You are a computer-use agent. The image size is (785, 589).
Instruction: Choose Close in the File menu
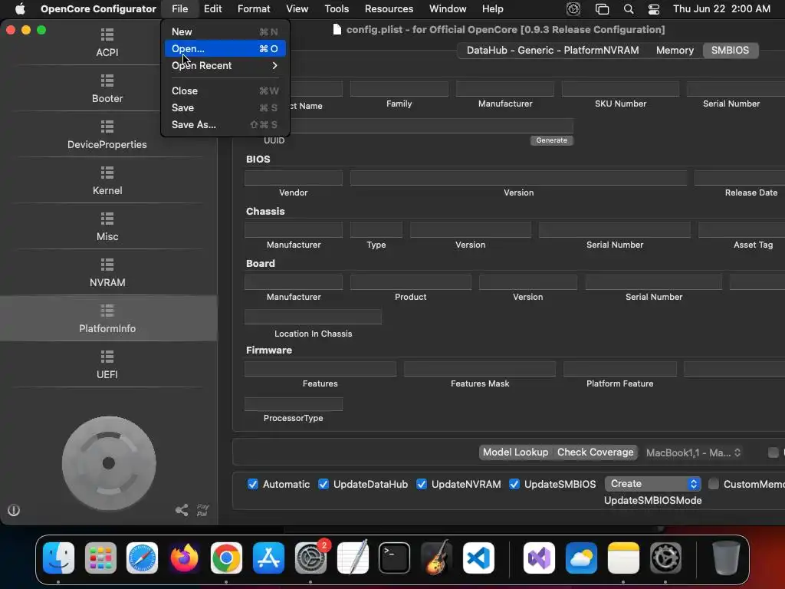click(225, 90)
